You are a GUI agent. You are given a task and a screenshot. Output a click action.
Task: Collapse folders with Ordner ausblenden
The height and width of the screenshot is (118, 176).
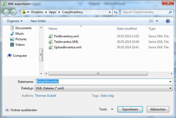tap(21, 110)
